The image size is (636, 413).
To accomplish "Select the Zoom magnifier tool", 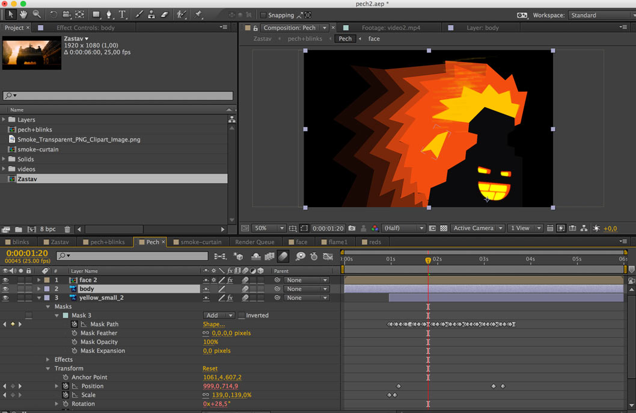I will (37, 14).
